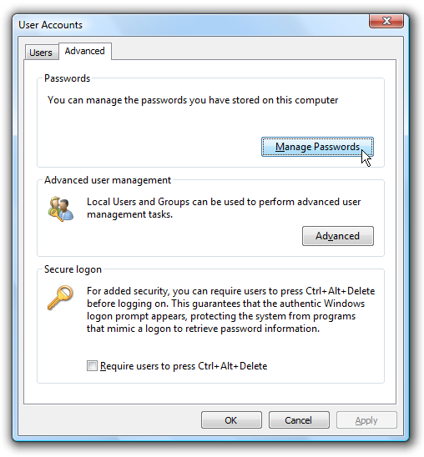Click the 'that mimic a logon' text line
The height and width of the screenshot is (457, 424).
tap(203, 329)
